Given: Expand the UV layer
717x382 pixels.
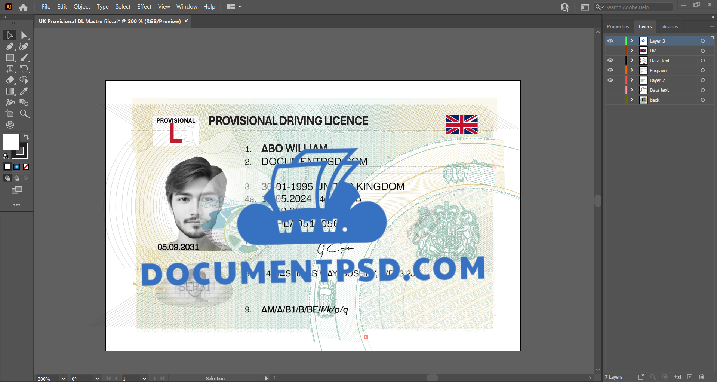Looking at the screenshot, I should click(632, 51).
